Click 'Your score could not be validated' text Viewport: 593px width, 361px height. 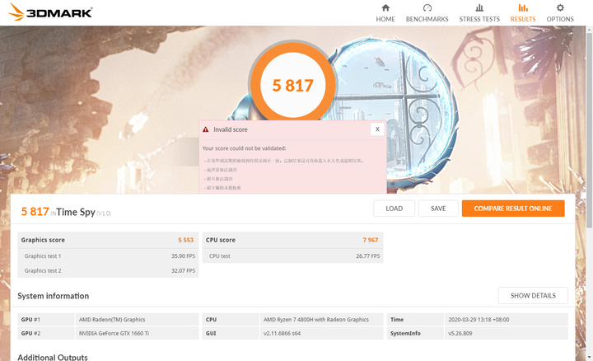(x=245, y=148)
